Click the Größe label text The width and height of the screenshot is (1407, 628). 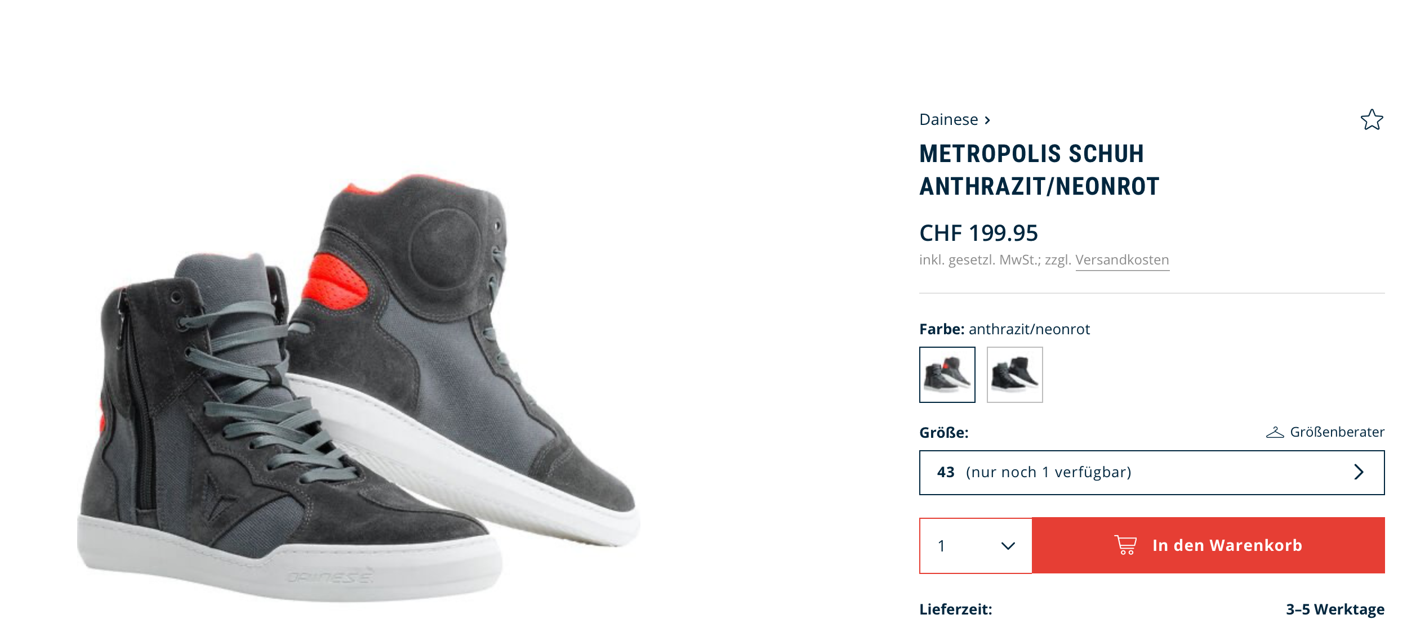943,433
